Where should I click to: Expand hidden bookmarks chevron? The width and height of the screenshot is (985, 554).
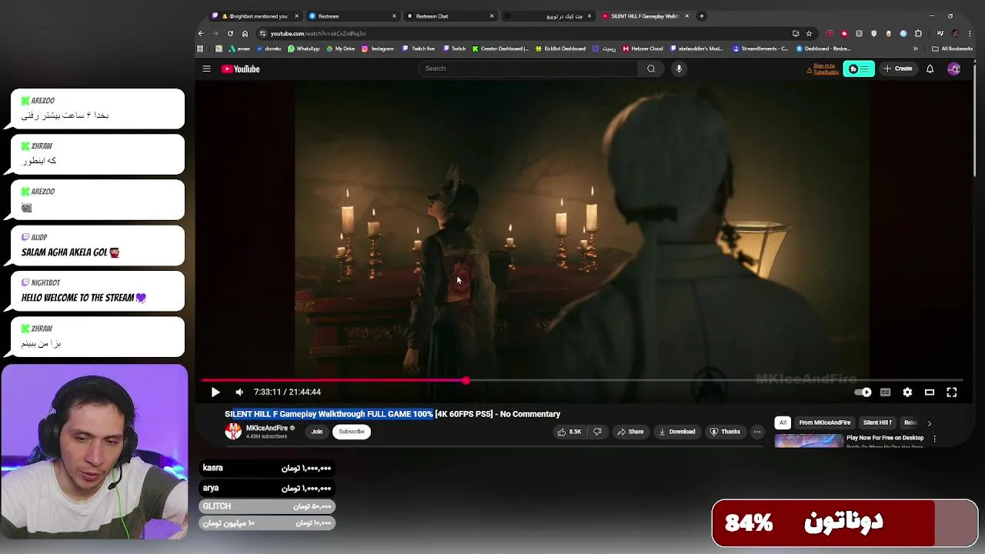click(x=915, y=48)
